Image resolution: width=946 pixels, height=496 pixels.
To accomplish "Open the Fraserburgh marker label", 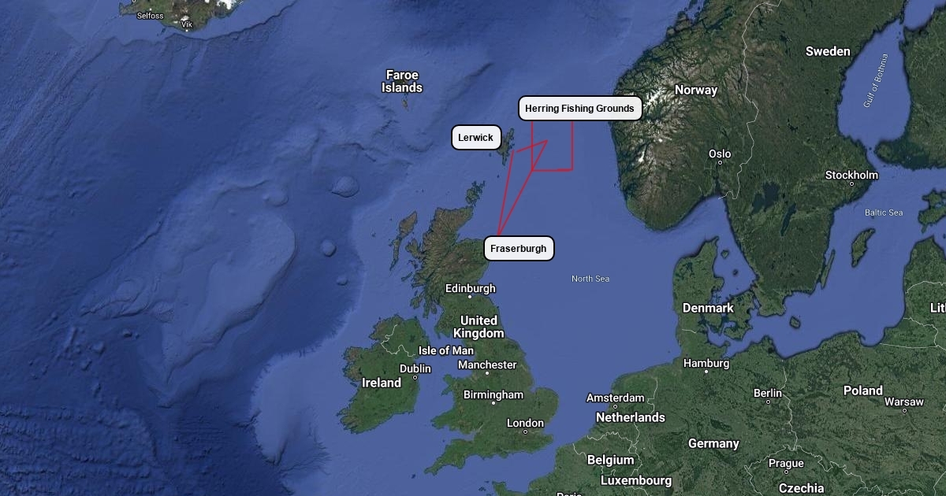I will [518, 249].
